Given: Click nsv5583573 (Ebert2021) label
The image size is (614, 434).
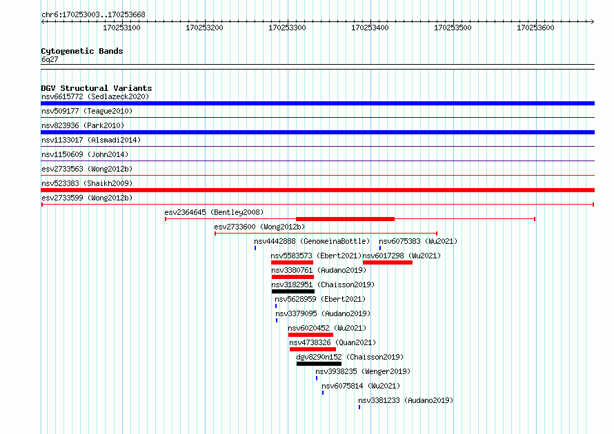Looking at the screenshot, I should coord(316,256).
